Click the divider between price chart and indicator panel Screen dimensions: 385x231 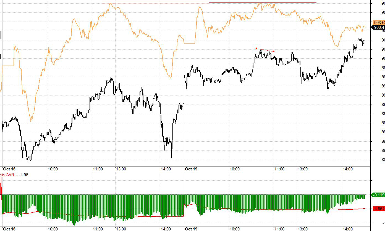[185, 172]
